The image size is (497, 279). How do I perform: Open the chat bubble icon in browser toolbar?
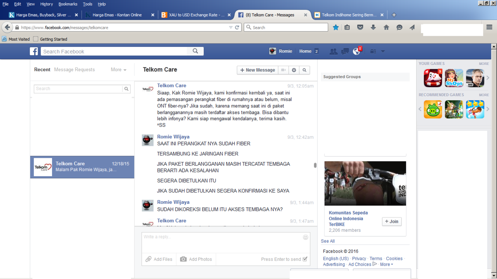pos(399,28)
